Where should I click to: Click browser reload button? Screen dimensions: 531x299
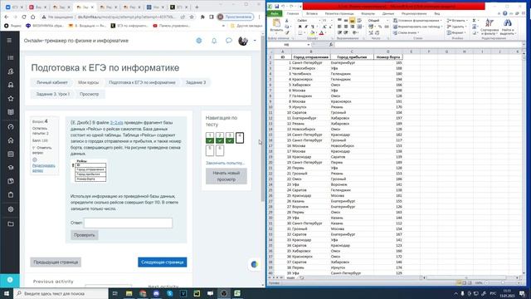tap(24, 17)
